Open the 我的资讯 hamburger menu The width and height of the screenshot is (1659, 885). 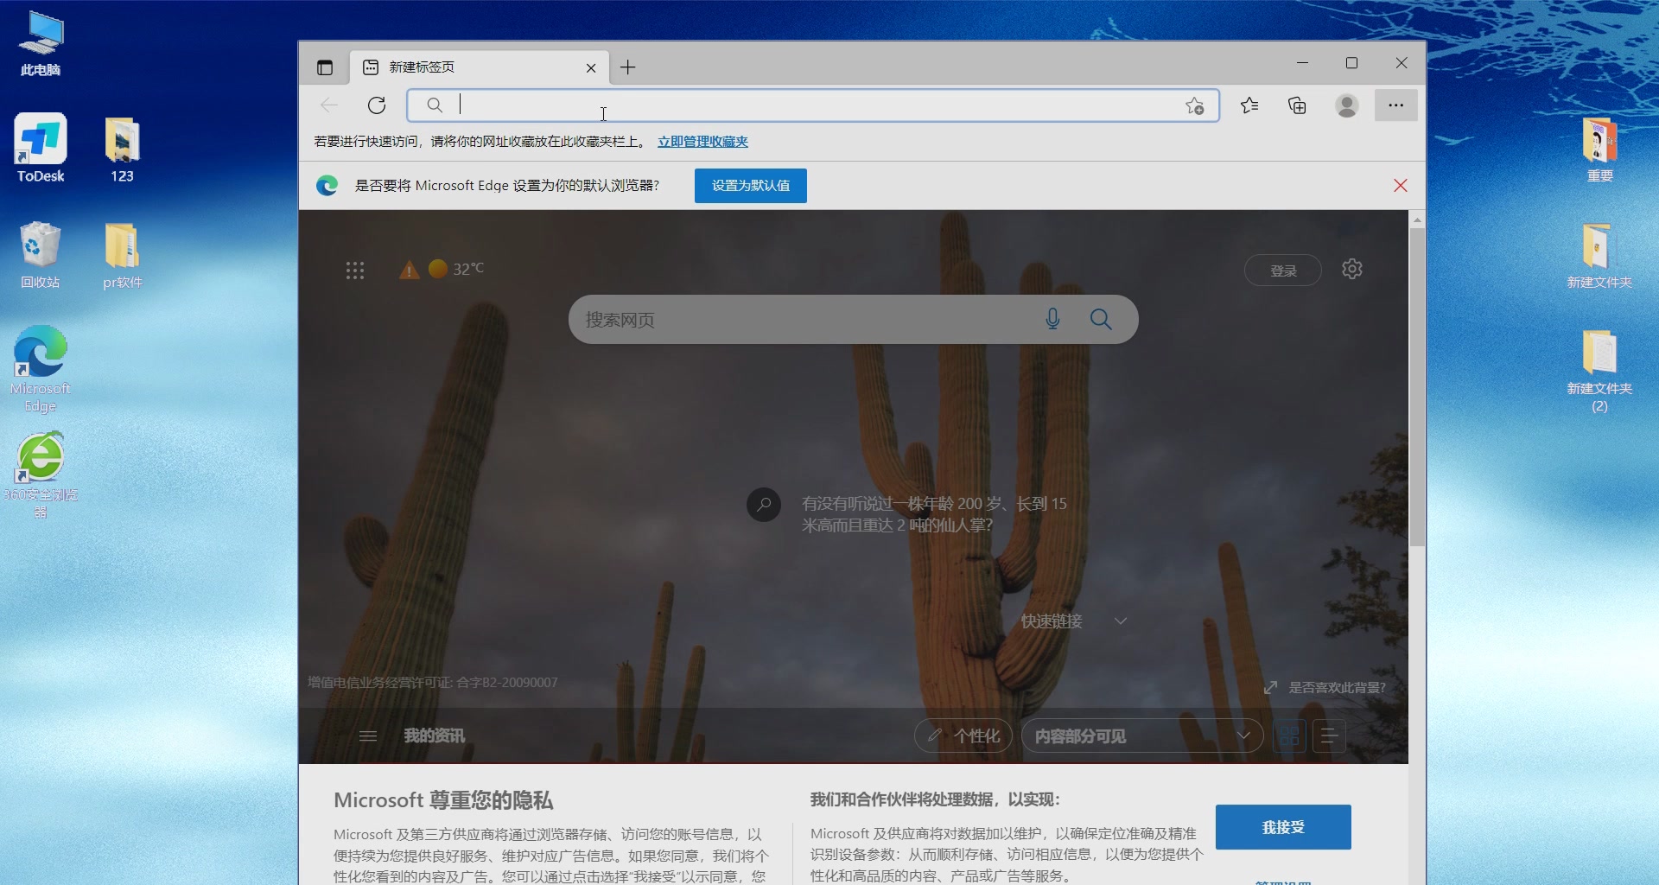point(368,736)
